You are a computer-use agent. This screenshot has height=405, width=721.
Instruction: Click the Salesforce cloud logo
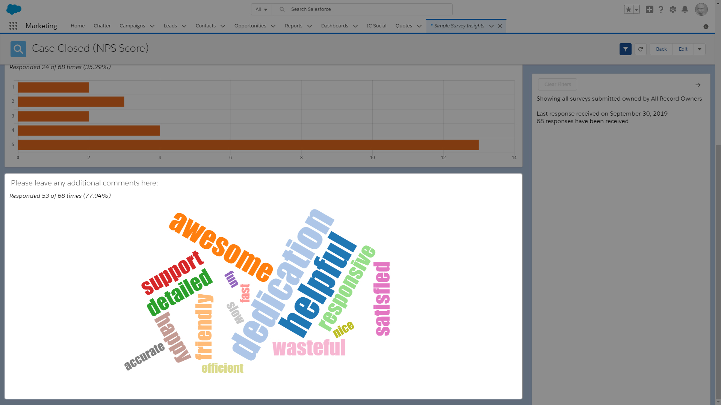pos(14,9)
